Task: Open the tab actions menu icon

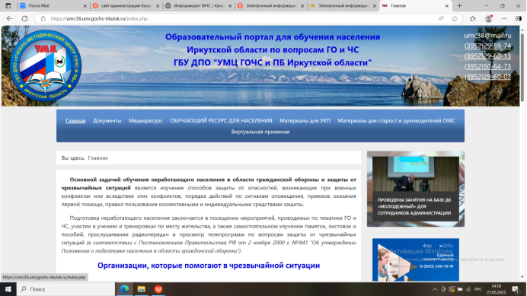Action: click(x=8, y=6)
